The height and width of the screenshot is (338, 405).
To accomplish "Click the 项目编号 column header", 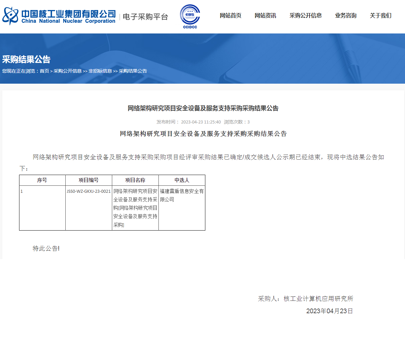I will pos(89,180).
